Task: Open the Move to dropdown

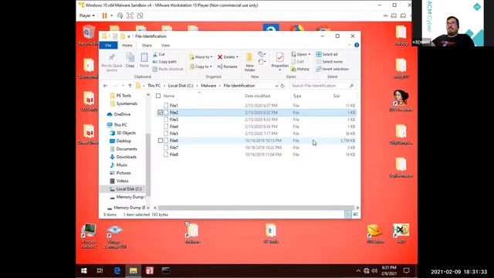Action: [x=201, y=57]
